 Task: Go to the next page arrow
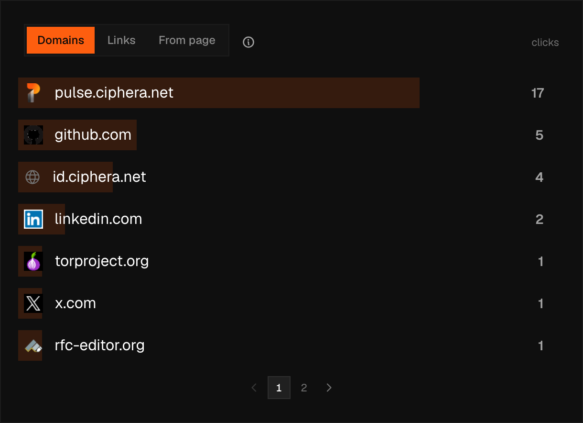[329, 388]
